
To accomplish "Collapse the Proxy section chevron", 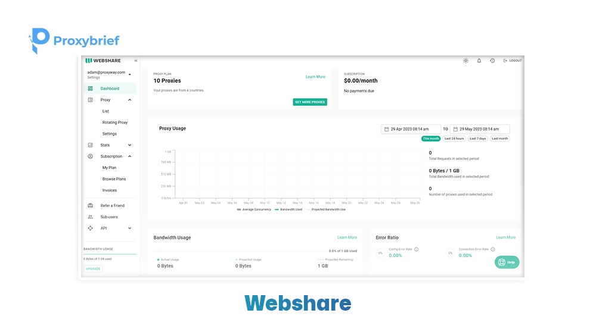I will tap(129, 100).
